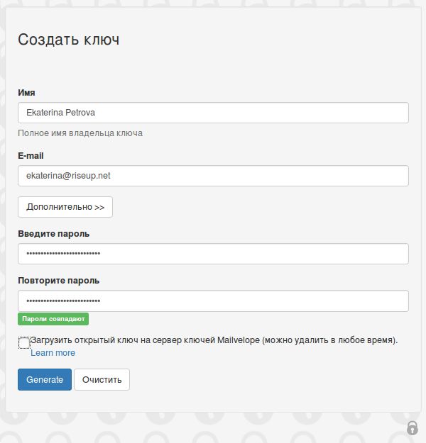Select the Введите пароль password field
426x443 pixels.
click(x=213, y=254)
